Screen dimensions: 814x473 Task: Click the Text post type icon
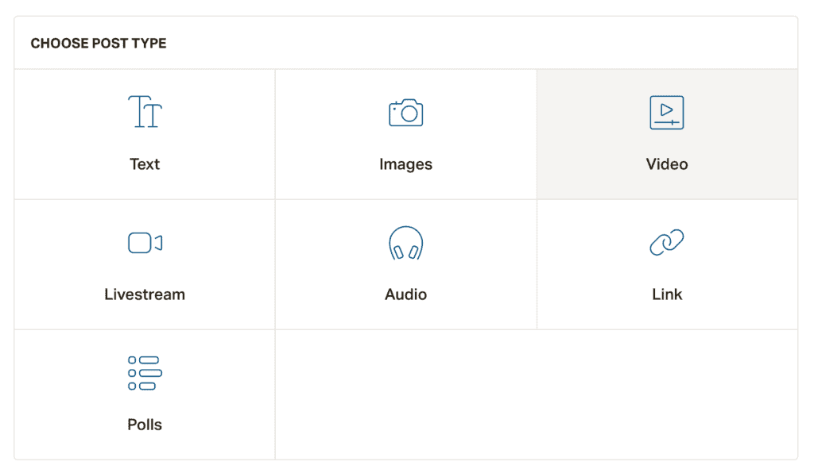tap(145, 112)
